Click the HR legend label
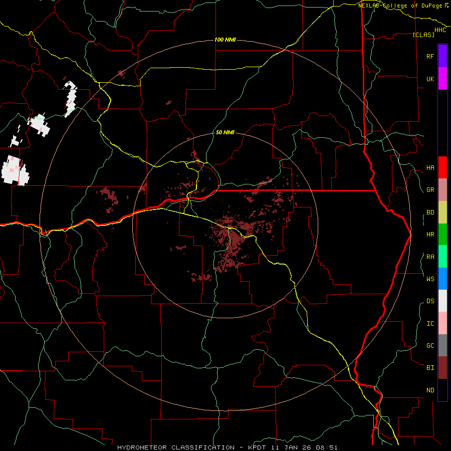This screenshot has height=451, width=451. (x=430, y=235)
